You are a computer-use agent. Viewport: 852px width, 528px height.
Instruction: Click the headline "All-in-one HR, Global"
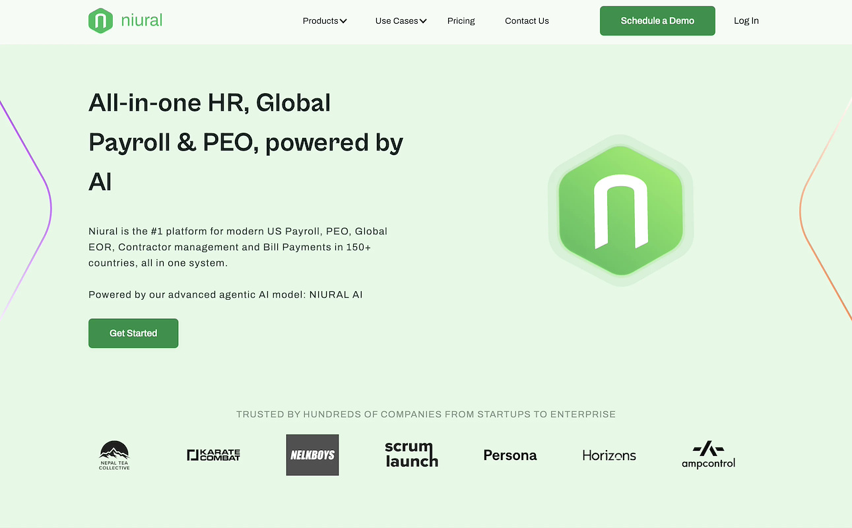click(x=210, y=103)
